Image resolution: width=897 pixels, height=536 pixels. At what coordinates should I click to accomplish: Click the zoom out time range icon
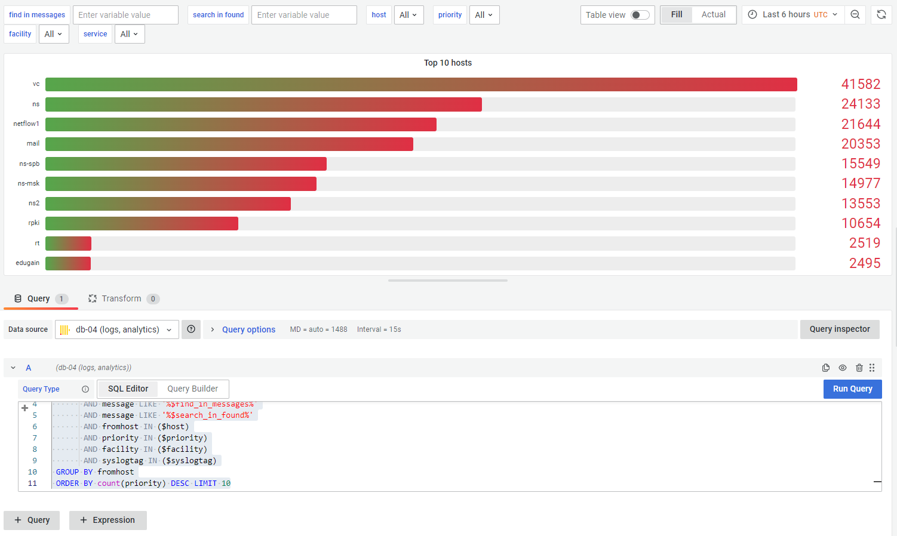[x=855, y=14]
